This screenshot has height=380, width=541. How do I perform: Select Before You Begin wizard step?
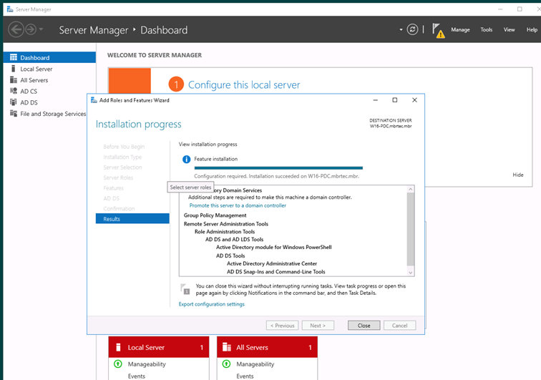pos(124,147)
